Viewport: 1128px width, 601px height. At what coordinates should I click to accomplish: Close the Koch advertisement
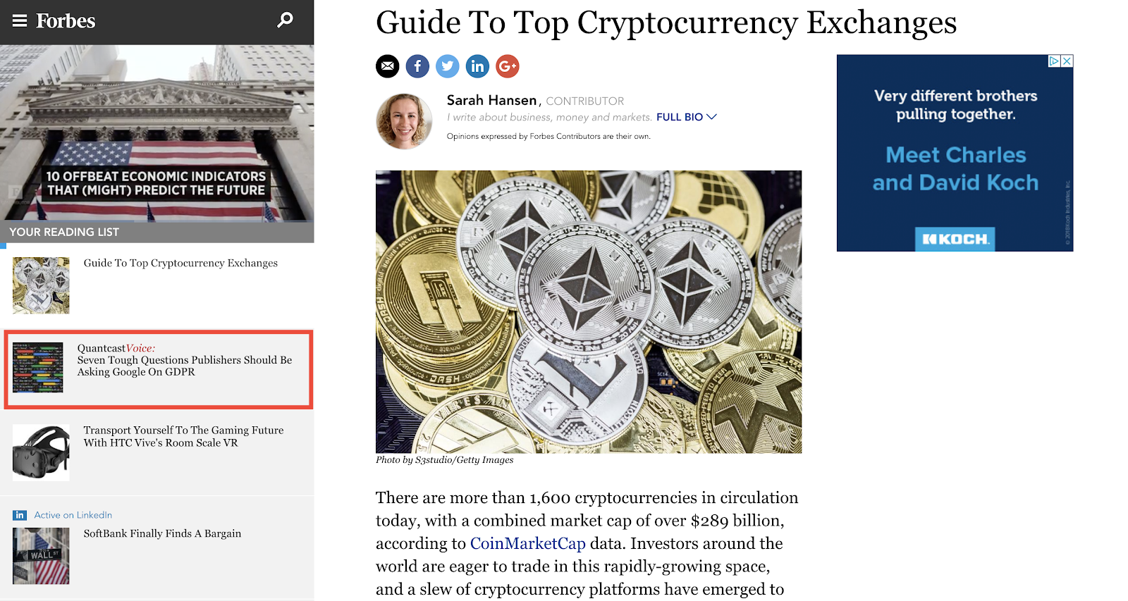click(1067, 61)
